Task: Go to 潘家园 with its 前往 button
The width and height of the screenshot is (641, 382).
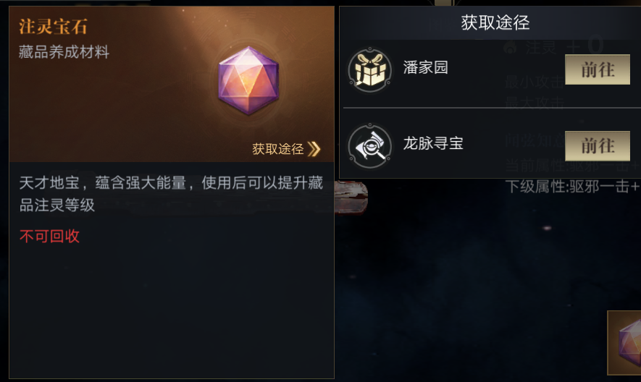Action: 598,70
